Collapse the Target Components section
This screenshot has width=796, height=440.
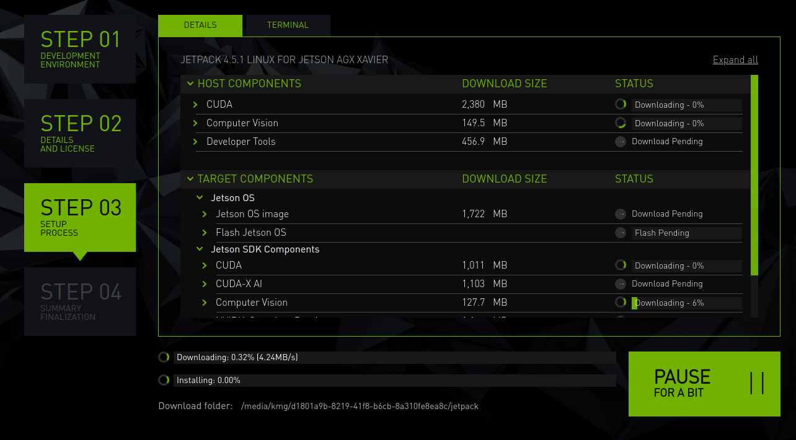(190, 179)
